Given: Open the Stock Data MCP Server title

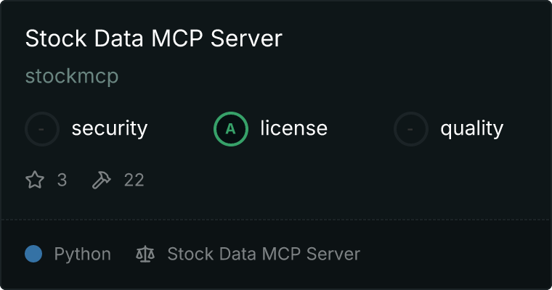Looking at the screenshot, I should (x=153, y=39).
